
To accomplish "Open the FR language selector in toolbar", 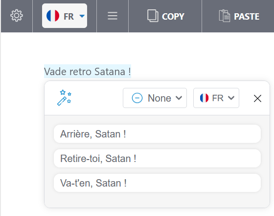I will point(65,16).
